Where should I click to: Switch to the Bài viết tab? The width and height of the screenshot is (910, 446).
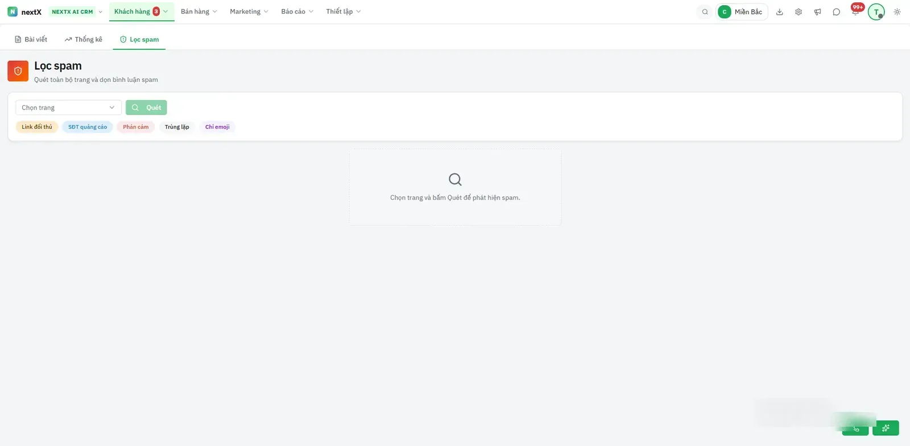tap(31, 39)
